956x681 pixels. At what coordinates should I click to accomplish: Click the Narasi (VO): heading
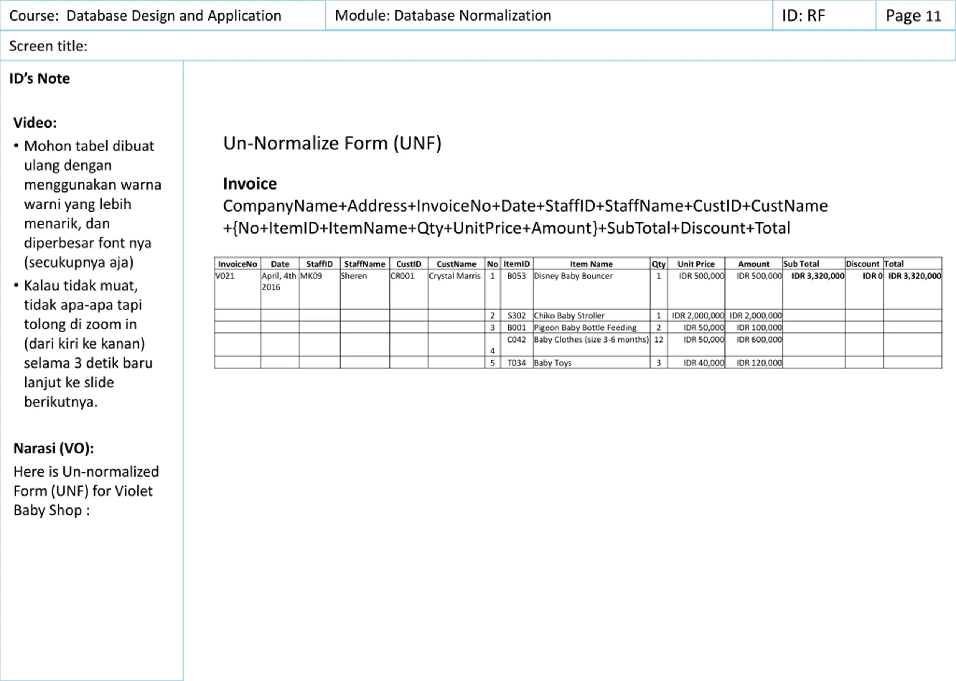click(x=54, y=448)
